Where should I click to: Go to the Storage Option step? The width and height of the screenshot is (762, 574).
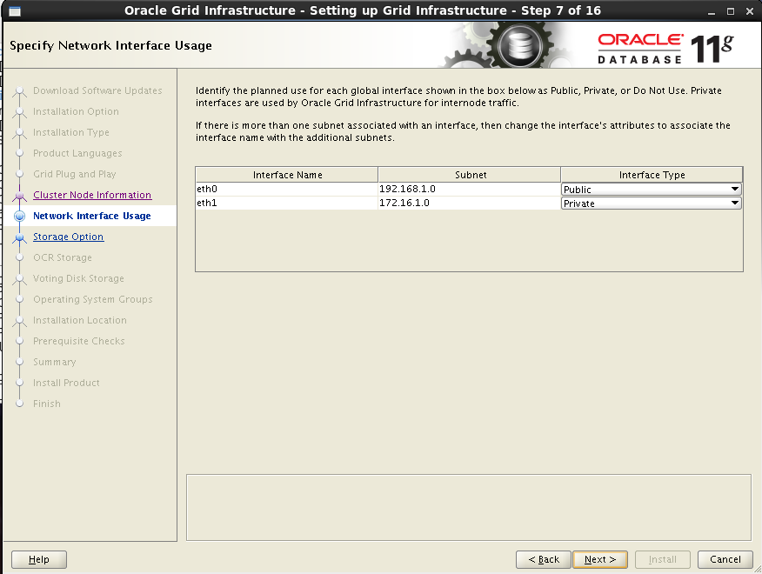(x=68, y=237)
